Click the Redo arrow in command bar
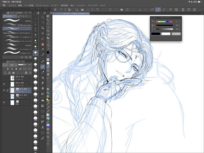 click(x=103, y=10)
